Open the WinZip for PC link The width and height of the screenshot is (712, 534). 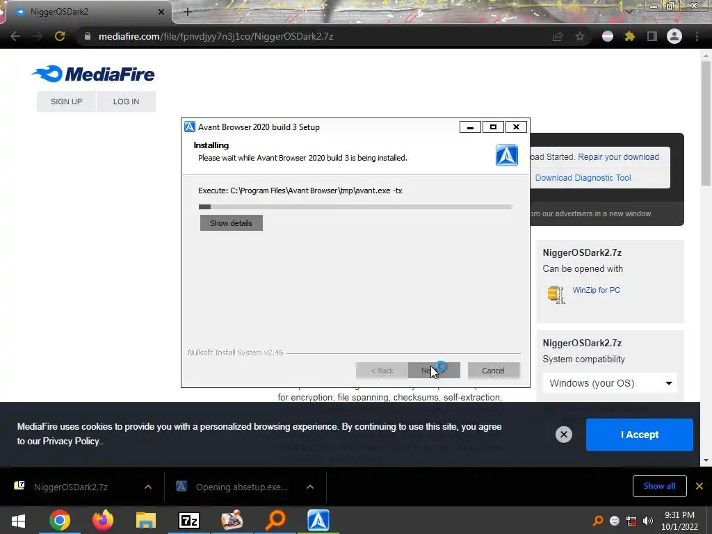click(596, 290)
